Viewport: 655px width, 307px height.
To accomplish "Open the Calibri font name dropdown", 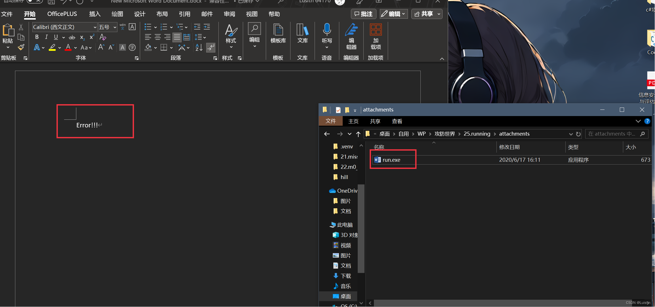I will (x=95, y=27).
